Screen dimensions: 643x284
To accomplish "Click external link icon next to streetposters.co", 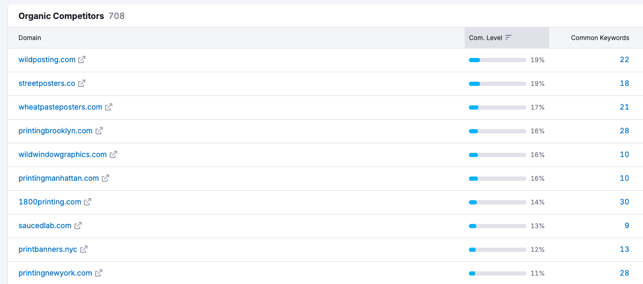I will tap(82, 84).
